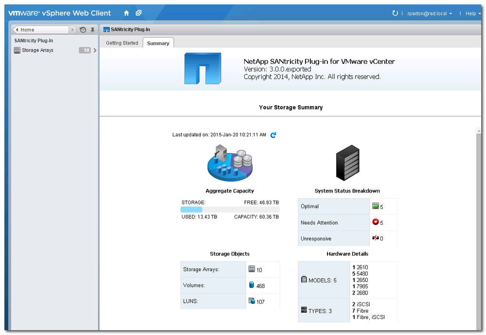Image resolution: width=486 pixels, height=335 pixels.
Task: Click the Volumes count 468
Action: tap(260, 286)
